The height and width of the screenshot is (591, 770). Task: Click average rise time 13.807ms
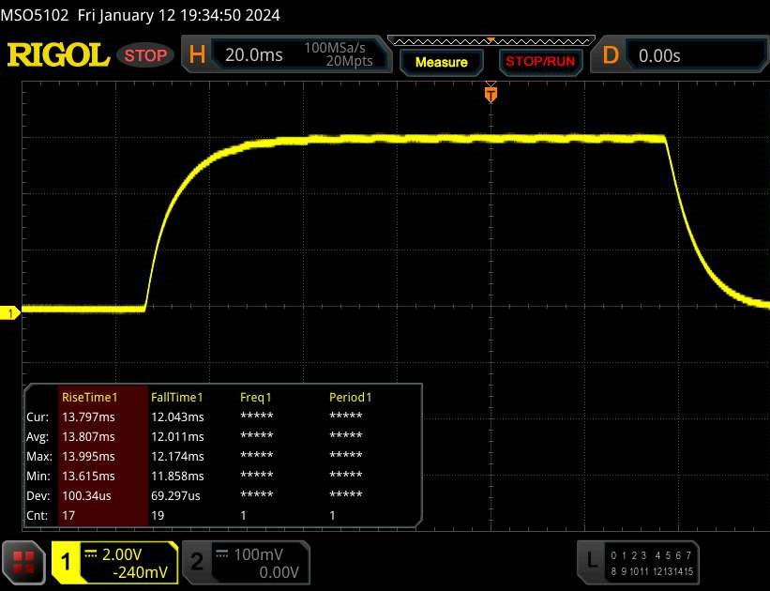(x=88, y=437)
